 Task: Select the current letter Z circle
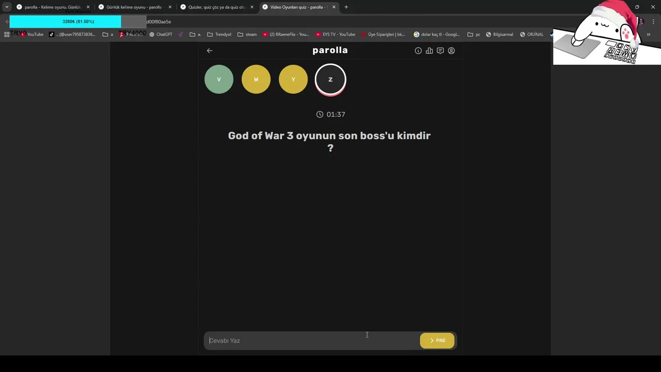coord(330,80)
